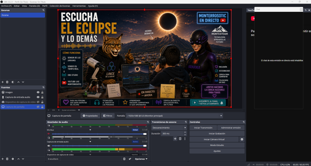Click the Iniciar Cámara Virtual button

[214, 140]
